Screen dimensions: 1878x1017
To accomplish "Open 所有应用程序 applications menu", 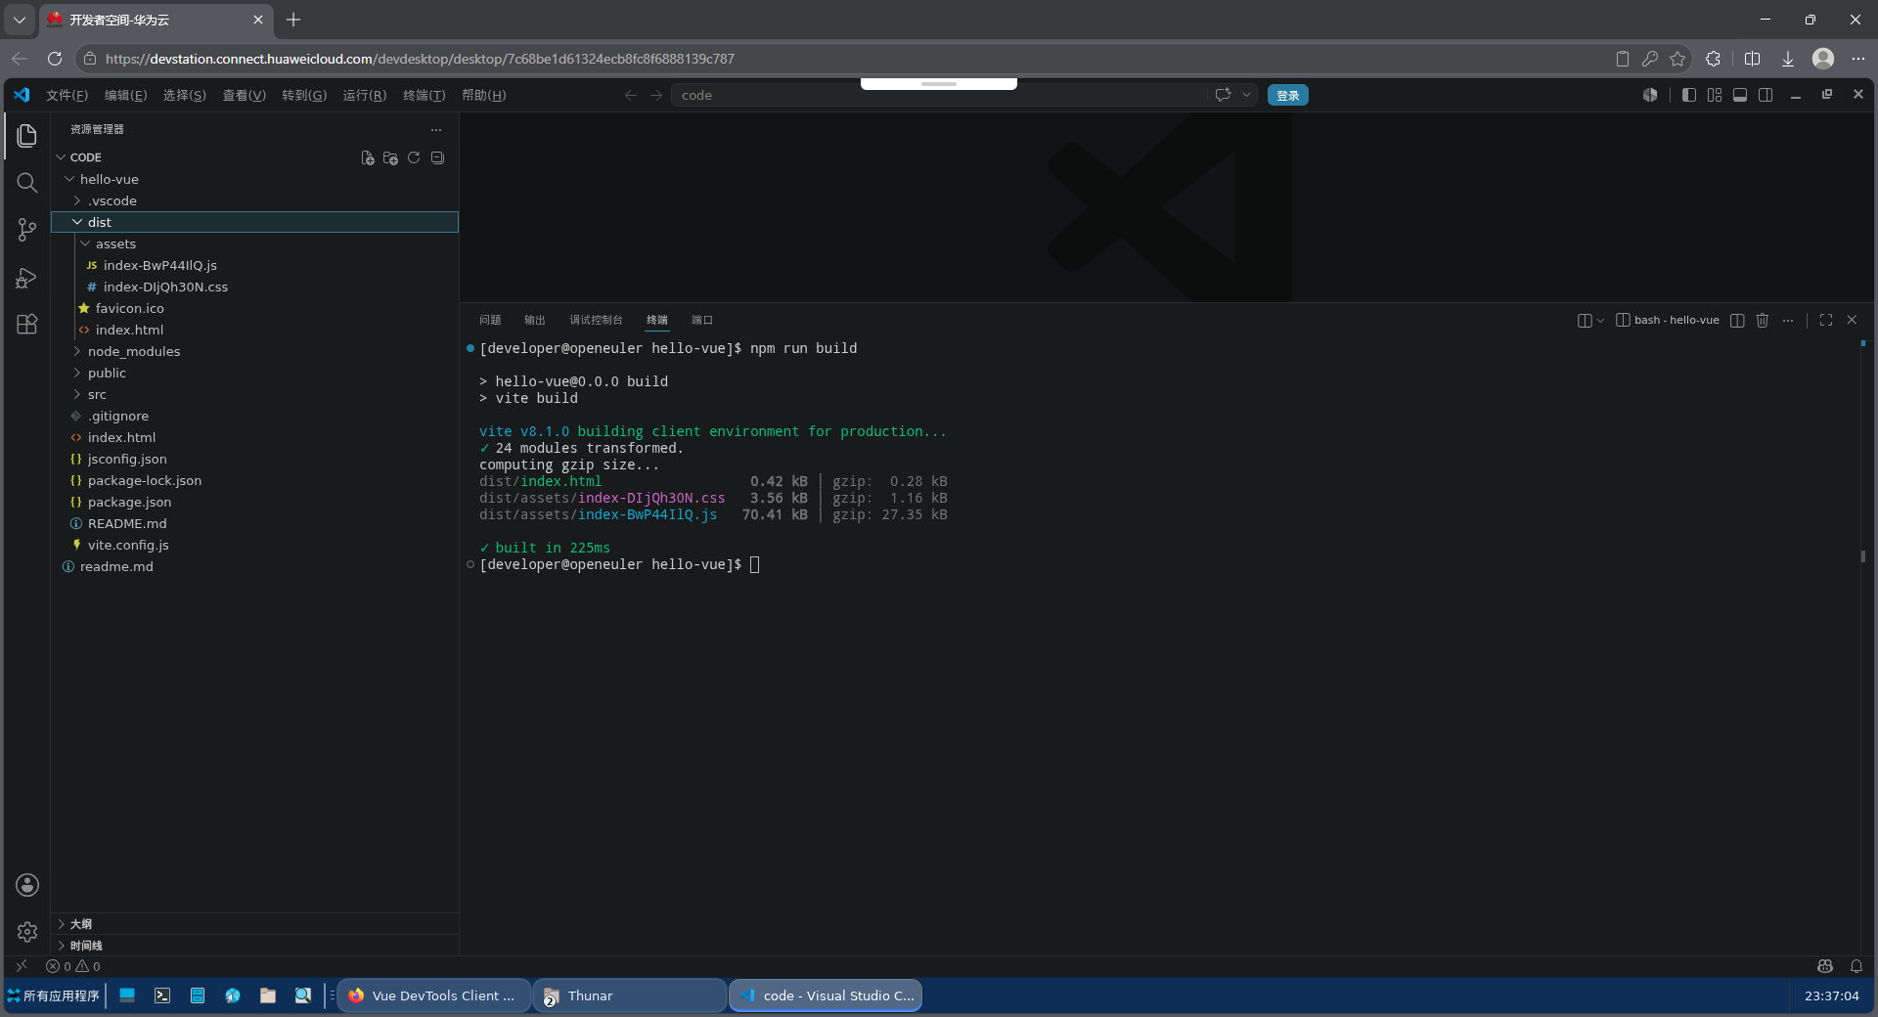I will point(54,995).
